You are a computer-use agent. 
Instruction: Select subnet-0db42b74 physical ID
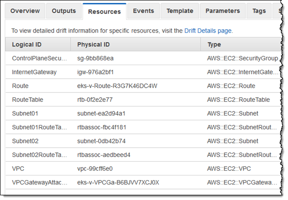[101, 141]
